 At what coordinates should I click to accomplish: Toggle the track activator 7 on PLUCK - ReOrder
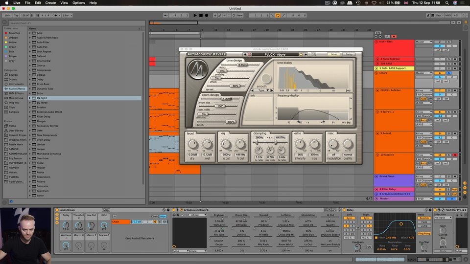point(440,90)
